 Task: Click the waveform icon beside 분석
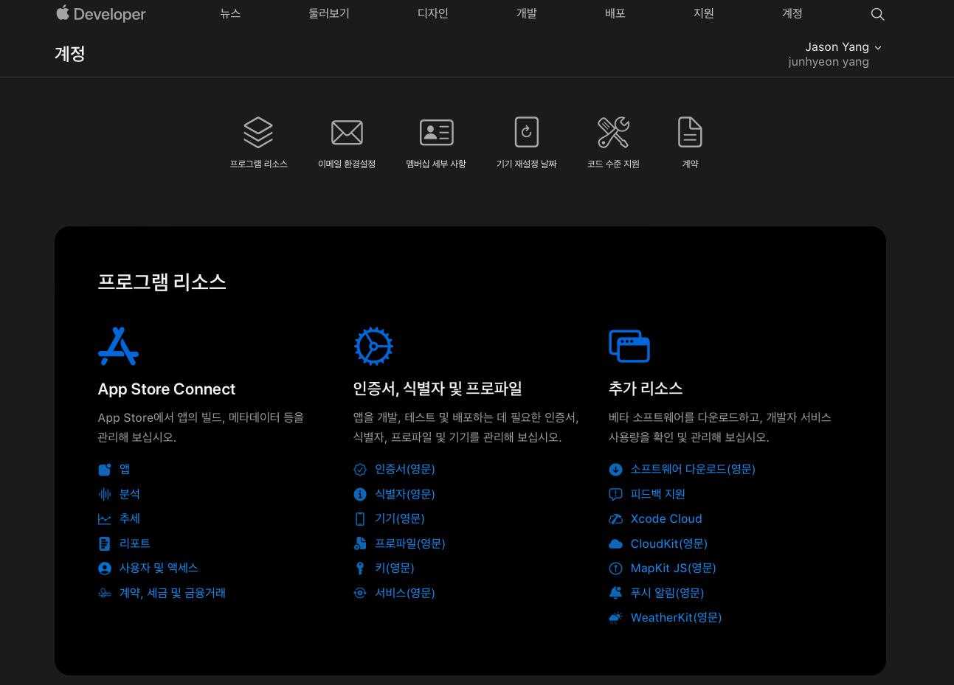click(x=105, y=494)
